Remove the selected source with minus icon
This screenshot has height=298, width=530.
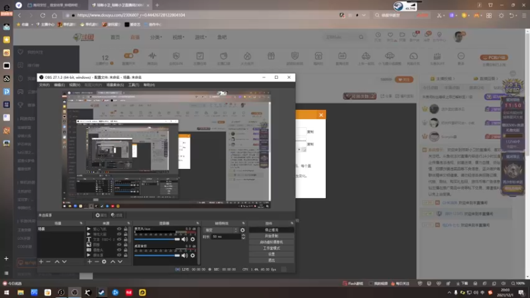click(97, 262)
